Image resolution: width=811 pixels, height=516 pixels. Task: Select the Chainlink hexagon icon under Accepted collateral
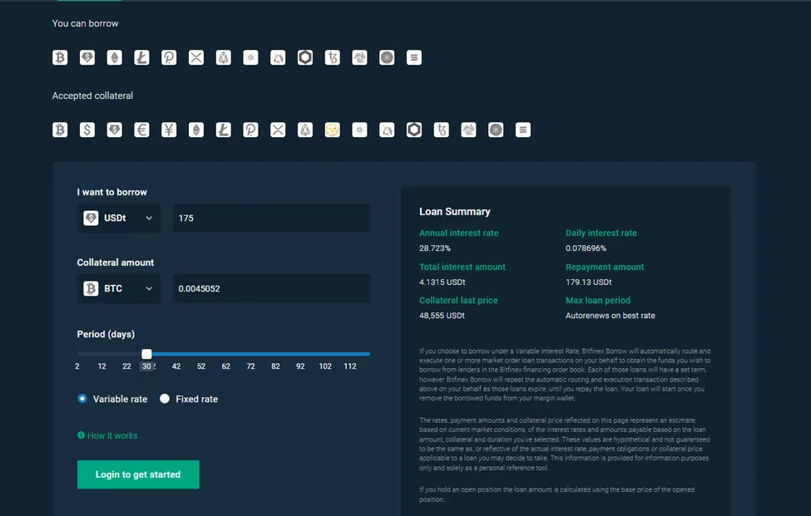tap(414, 130)
